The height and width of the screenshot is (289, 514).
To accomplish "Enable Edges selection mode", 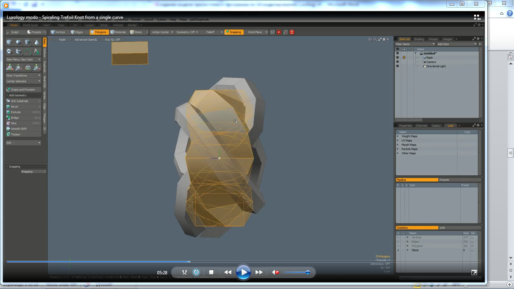I will click(x=77, y=32).
